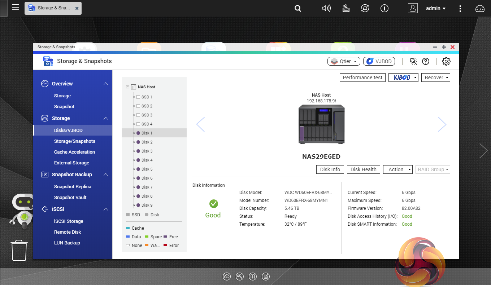Click the NAS device image
Viewport: 491px width, 287px height.
[x=321, y=124]
